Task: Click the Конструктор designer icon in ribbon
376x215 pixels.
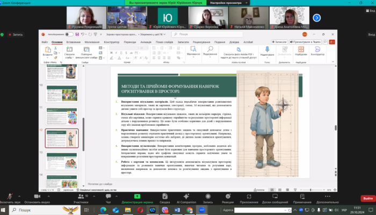Action: pos(317,49)
